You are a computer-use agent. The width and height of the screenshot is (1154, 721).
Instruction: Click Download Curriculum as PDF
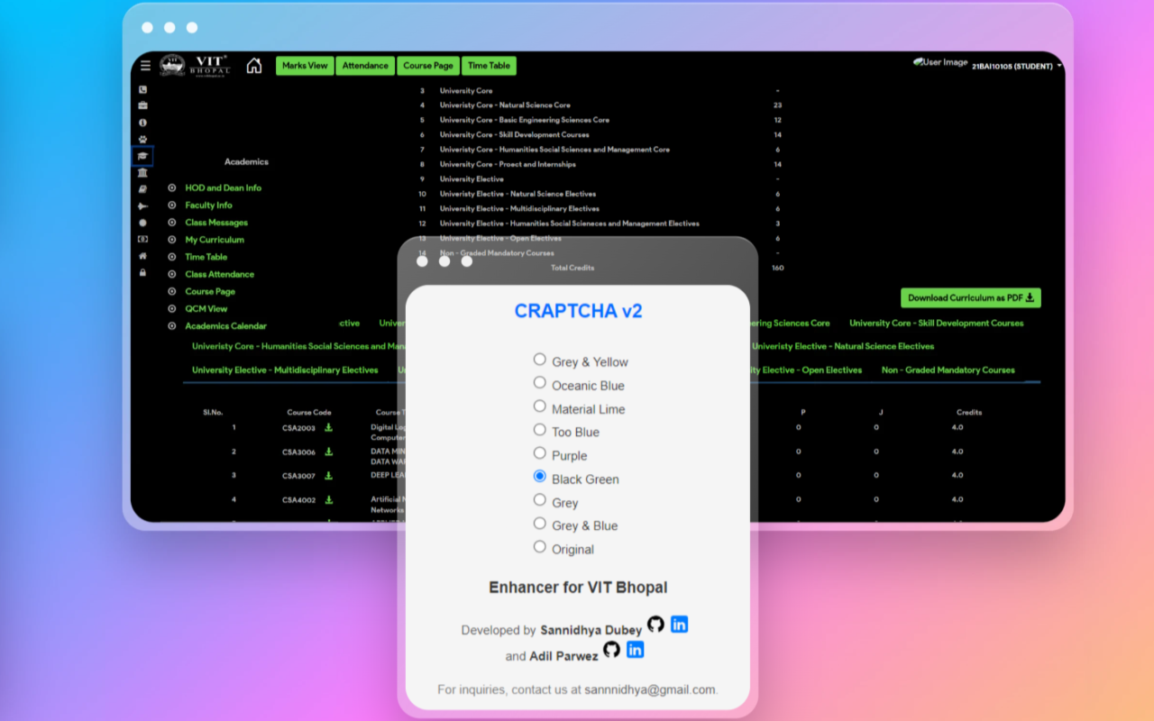click(x=970, y=297)
